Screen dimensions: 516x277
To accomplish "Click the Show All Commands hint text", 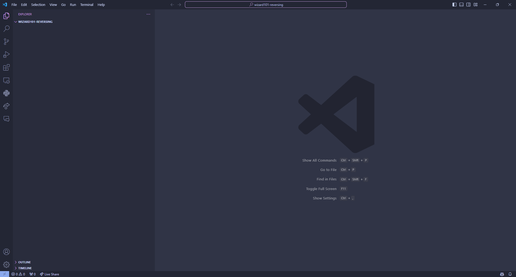I will click(x=319, y=160).
